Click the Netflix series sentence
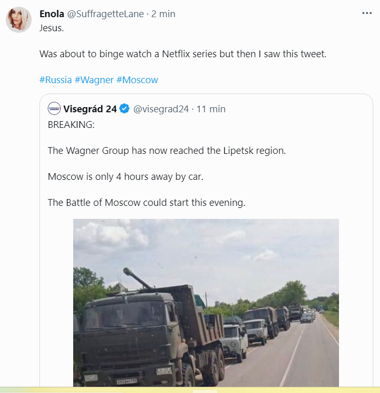Screen dimensions: 380x393 pyautogui.click(x=183, y=54)
